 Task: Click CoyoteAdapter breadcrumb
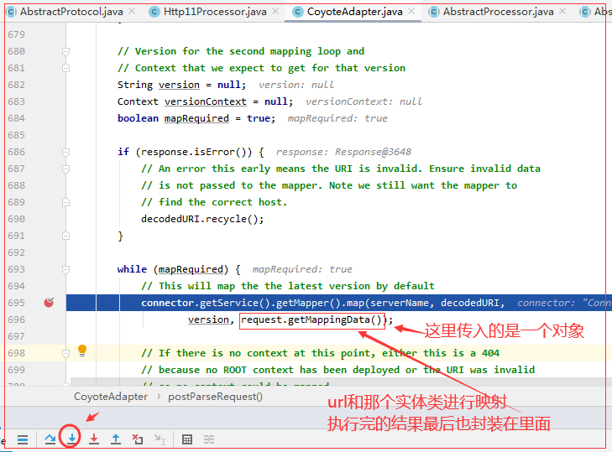111,397
